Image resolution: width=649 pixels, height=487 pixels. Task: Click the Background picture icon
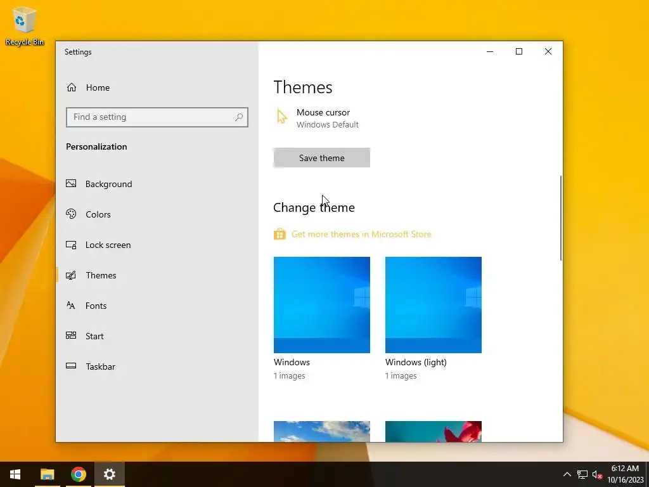(x=71, y=183)
